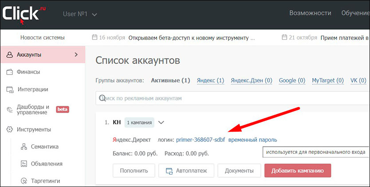This screenshot has width=370, height=187.
Task: Click the Инструменты gear icon
Action: pyautogui.click(x=9, y=129)
